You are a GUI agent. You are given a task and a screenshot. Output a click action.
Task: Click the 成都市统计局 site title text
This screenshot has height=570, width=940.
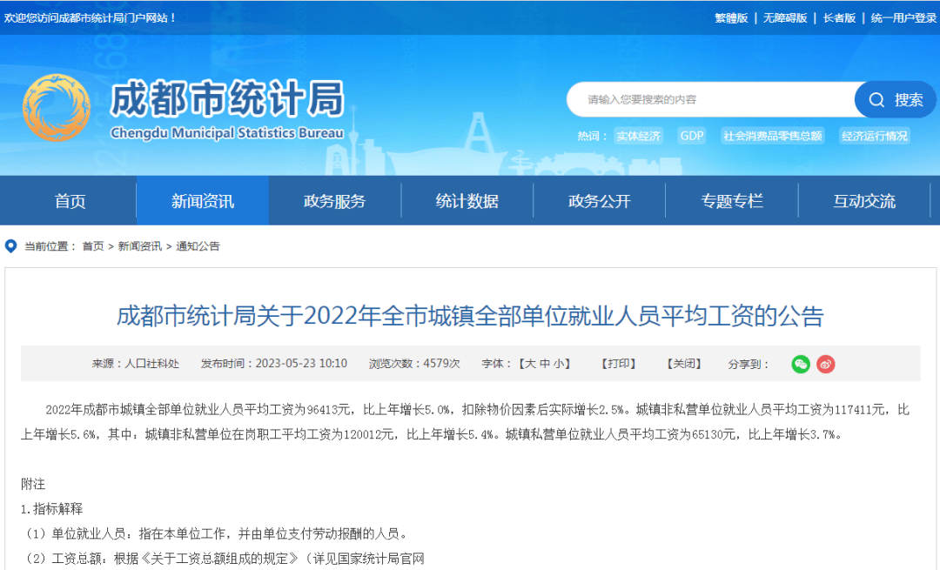pyautogui.click(x=227, y=98)
